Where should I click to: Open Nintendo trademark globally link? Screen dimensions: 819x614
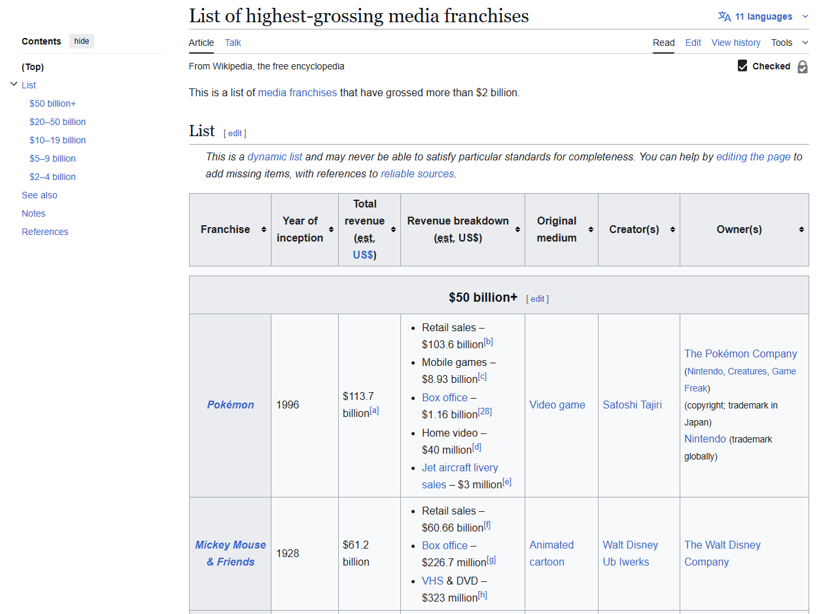click(705, 439)
